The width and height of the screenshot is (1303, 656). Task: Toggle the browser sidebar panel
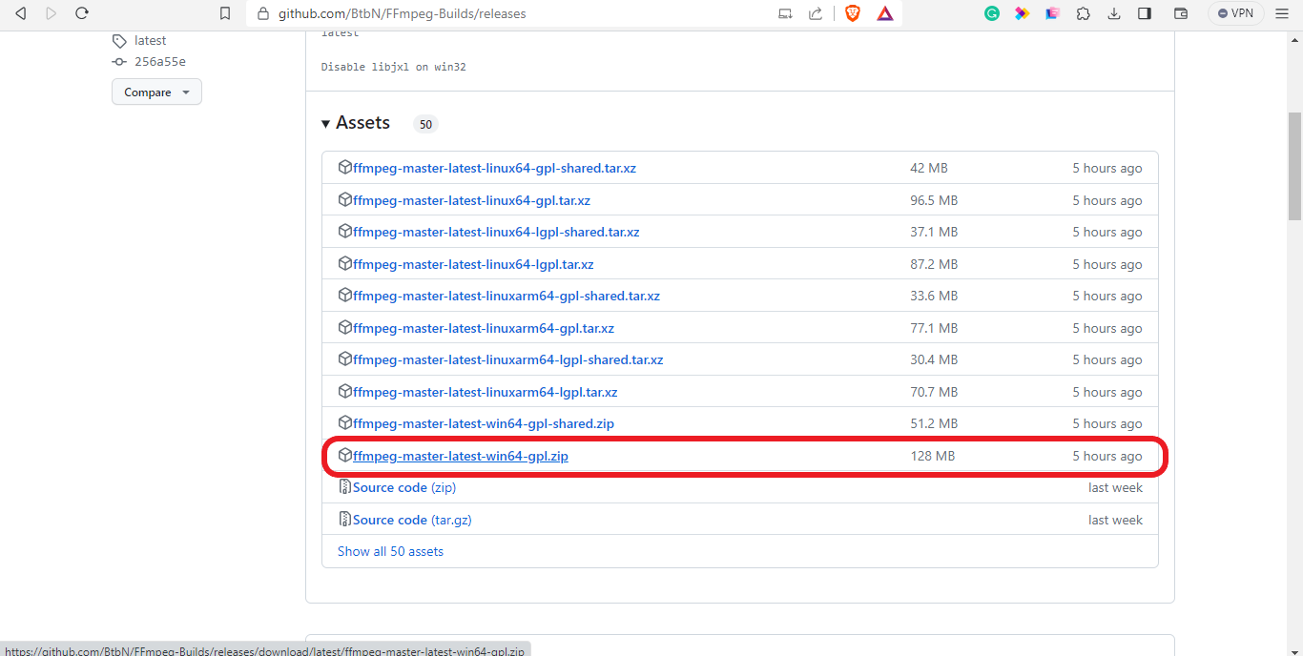click(x=1145, y=13)
